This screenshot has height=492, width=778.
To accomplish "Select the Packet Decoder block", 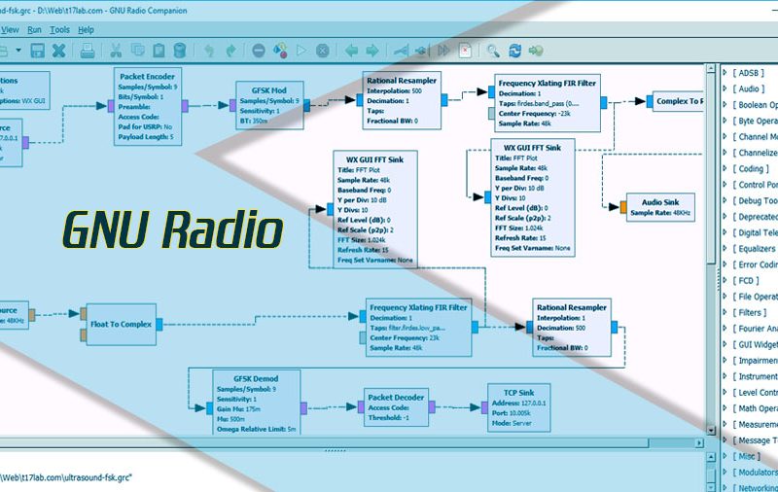I will coord(396,407).
